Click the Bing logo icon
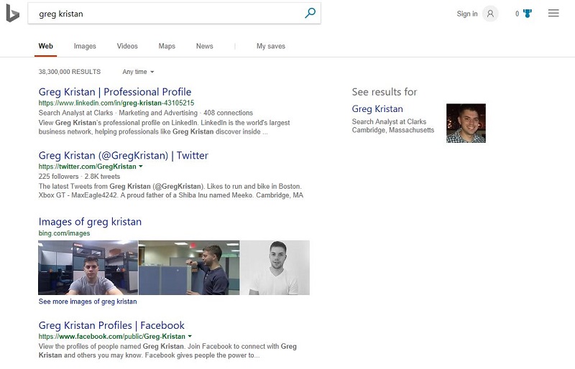This screenshot has width=575, height=369. pos(12,14)
